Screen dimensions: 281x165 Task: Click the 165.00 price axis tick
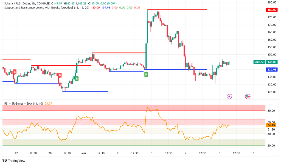(272, 32)
